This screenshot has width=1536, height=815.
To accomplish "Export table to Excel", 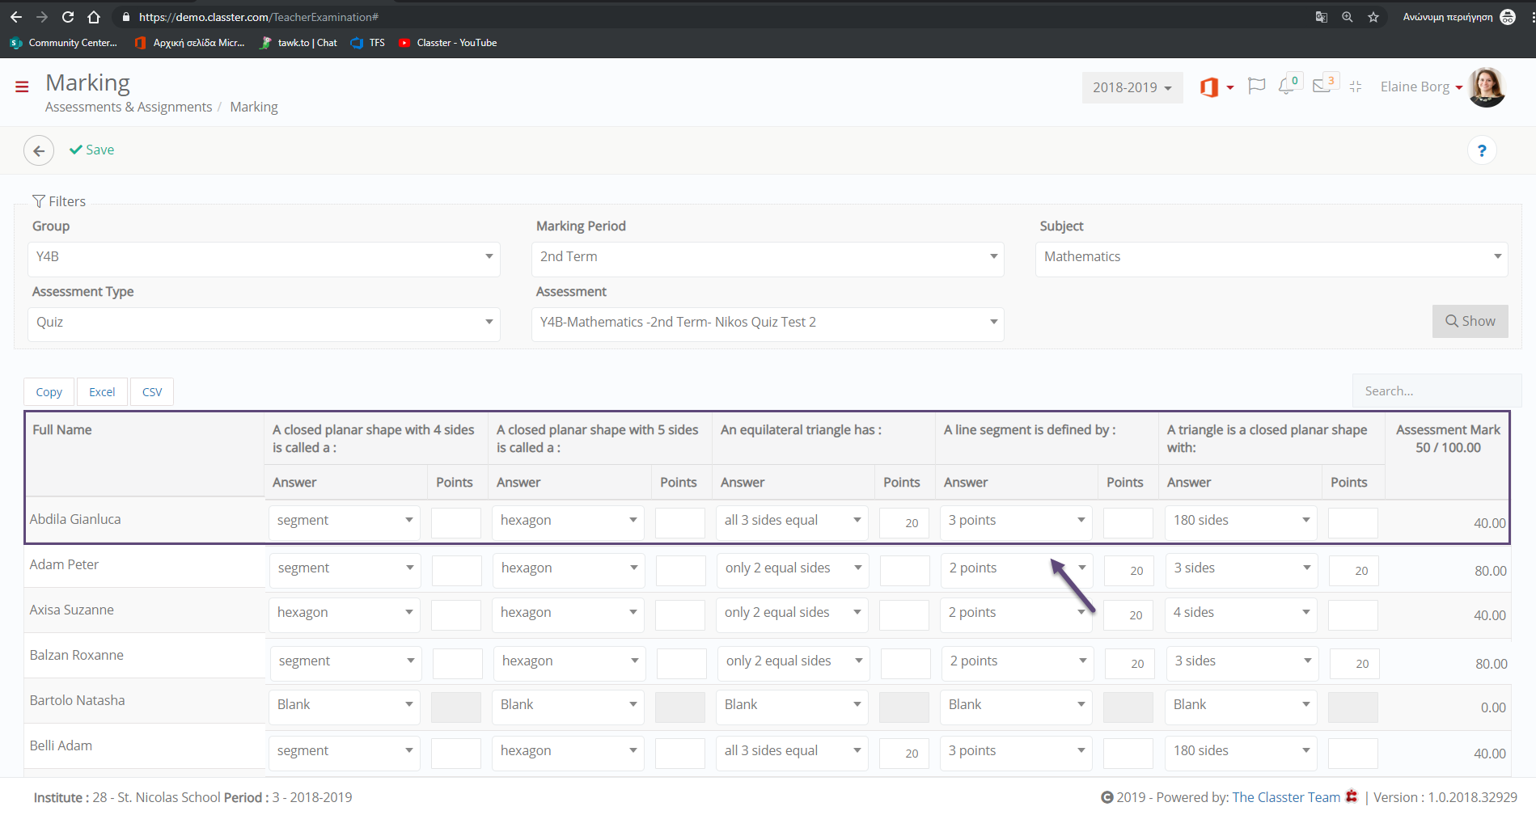I will pyautogui.click(x=102, y=392).
